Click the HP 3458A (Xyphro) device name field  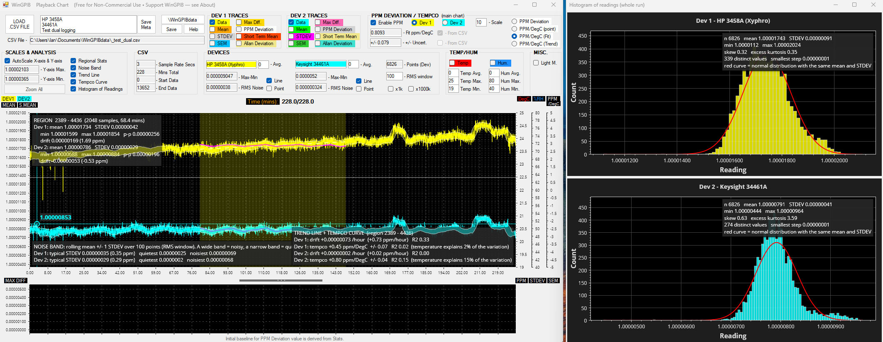click(231, 65)
